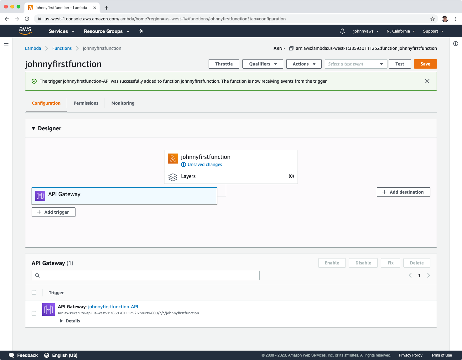Screen dimensions: 462x360
Task: Select the API Gateway trigger box in Designer
Action: (124, 196)
